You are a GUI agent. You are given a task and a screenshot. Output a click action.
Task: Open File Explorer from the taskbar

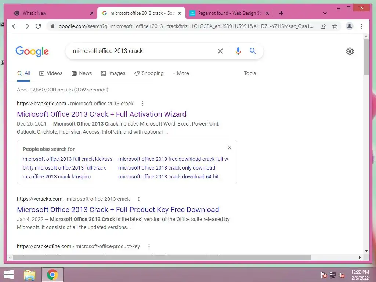click(x=30, y=275)
